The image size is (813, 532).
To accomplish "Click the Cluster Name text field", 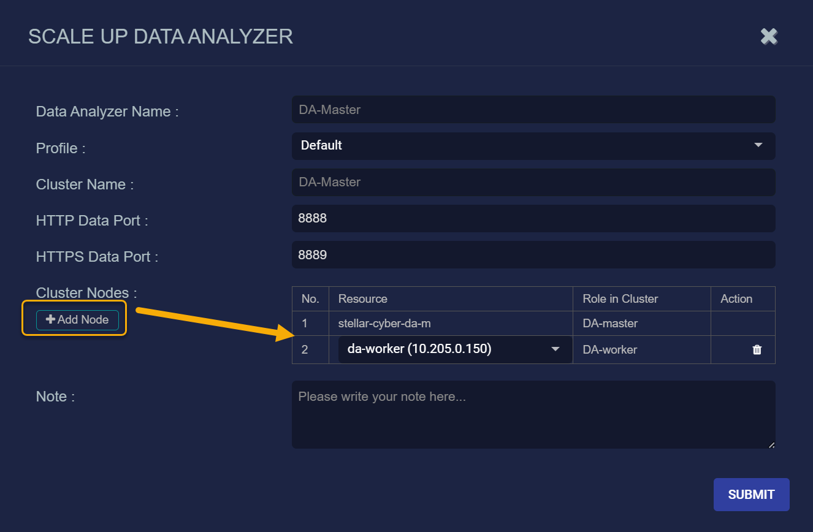I will point(533,182).
